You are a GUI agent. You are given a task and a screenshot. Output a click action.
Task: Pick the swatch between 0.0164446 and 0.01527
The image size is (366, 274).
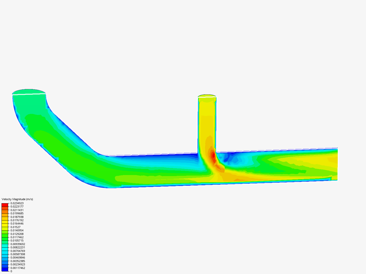tap(5, 225)
